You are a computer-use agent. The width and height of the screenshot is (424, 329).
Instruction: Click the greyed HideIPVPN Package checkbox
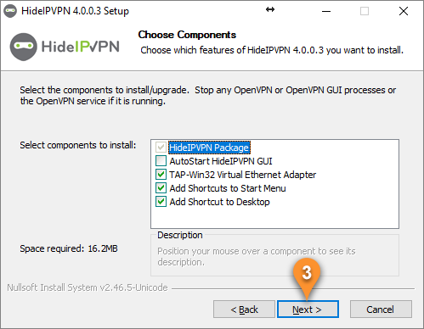161,148
